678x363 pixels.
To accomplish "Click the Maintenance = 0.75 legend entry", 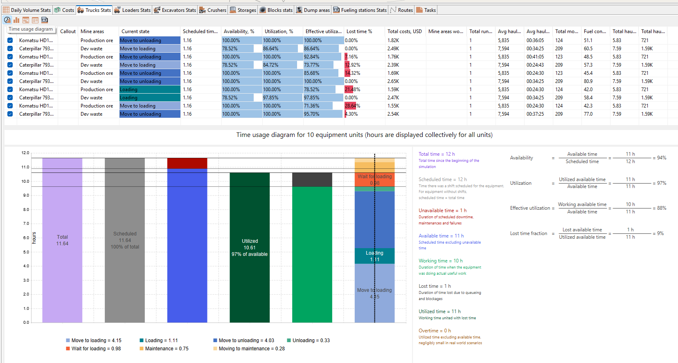I will click(x=164, y=349).
